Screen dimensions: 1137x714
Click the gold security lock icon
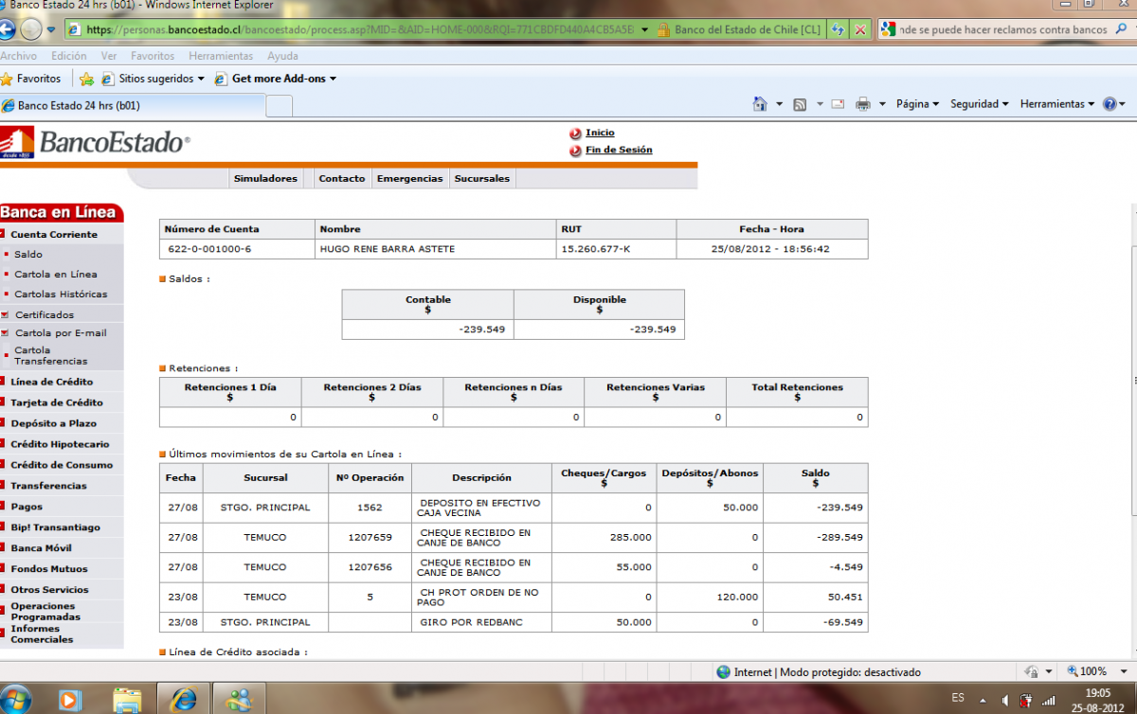[664, 29]
